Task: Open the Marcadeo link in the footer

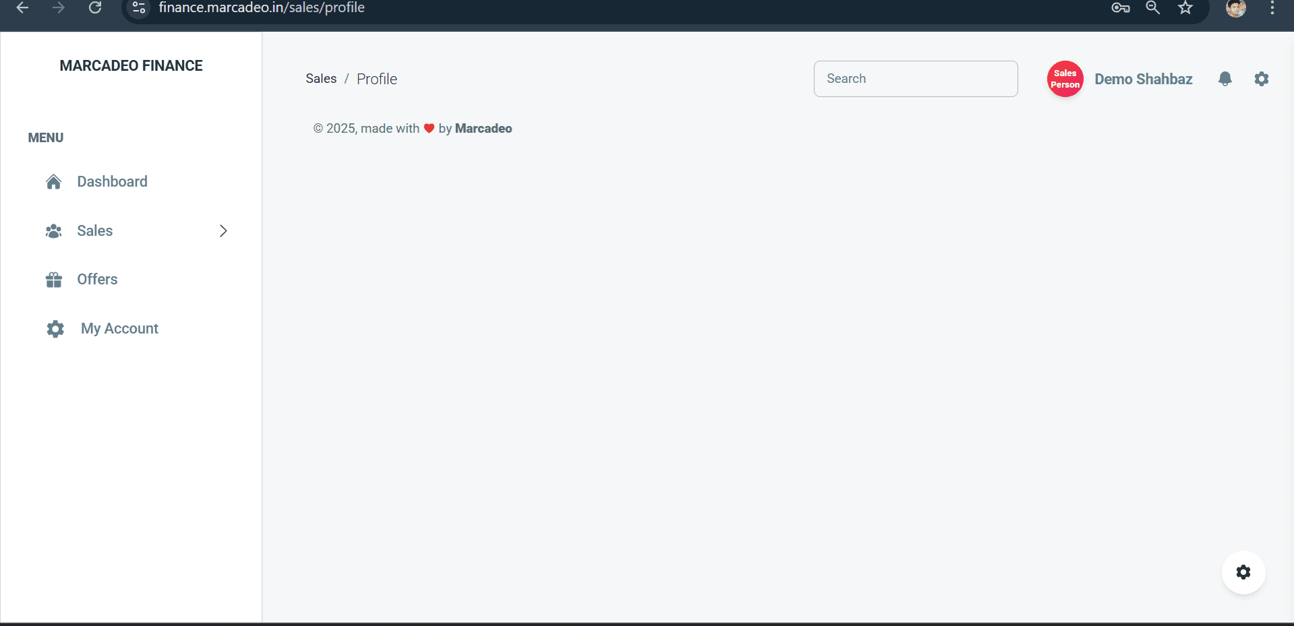Action: [483, 128]
